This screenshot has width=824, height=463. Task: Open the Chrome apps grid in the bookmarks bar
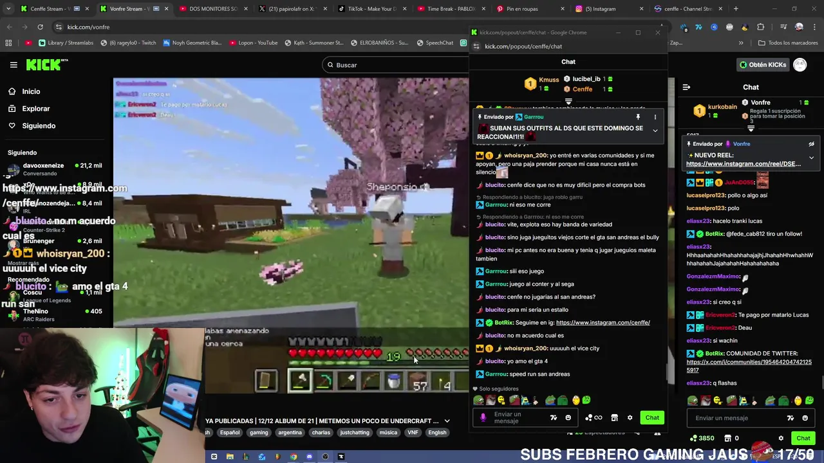[8, 42]
